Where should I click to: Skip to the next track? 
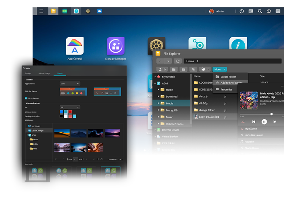[x=275, y=122]
